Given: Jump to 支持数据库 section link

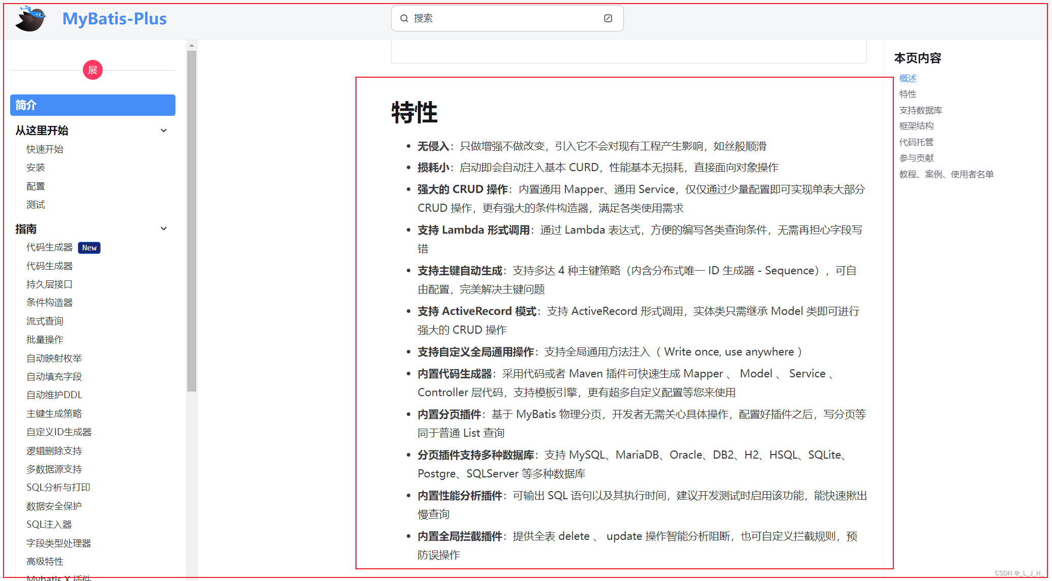Looking at the screenshot, I should (920, 110).
